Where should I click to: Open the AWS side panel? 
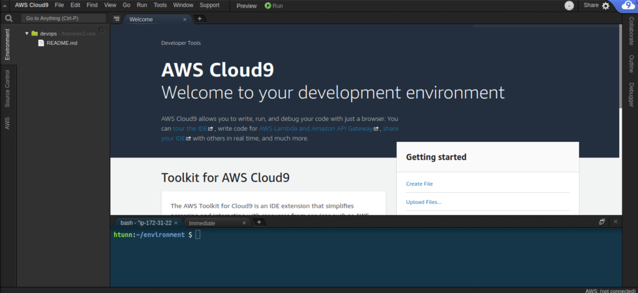coord(7,123)
